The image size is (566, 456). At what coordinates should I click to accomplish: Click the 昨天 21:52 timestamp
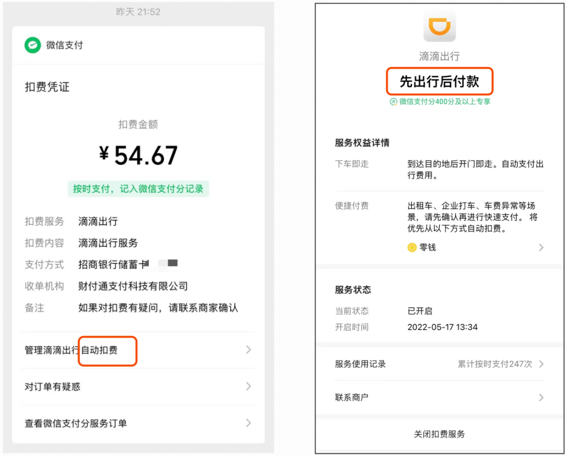click(x=139, y=12)
